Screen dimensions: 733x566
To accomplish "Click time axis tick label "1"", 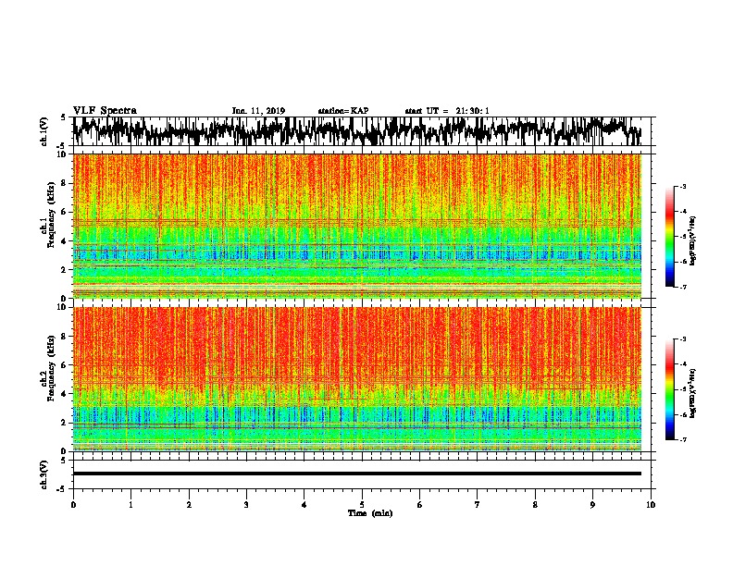I will tap(130, 505).
